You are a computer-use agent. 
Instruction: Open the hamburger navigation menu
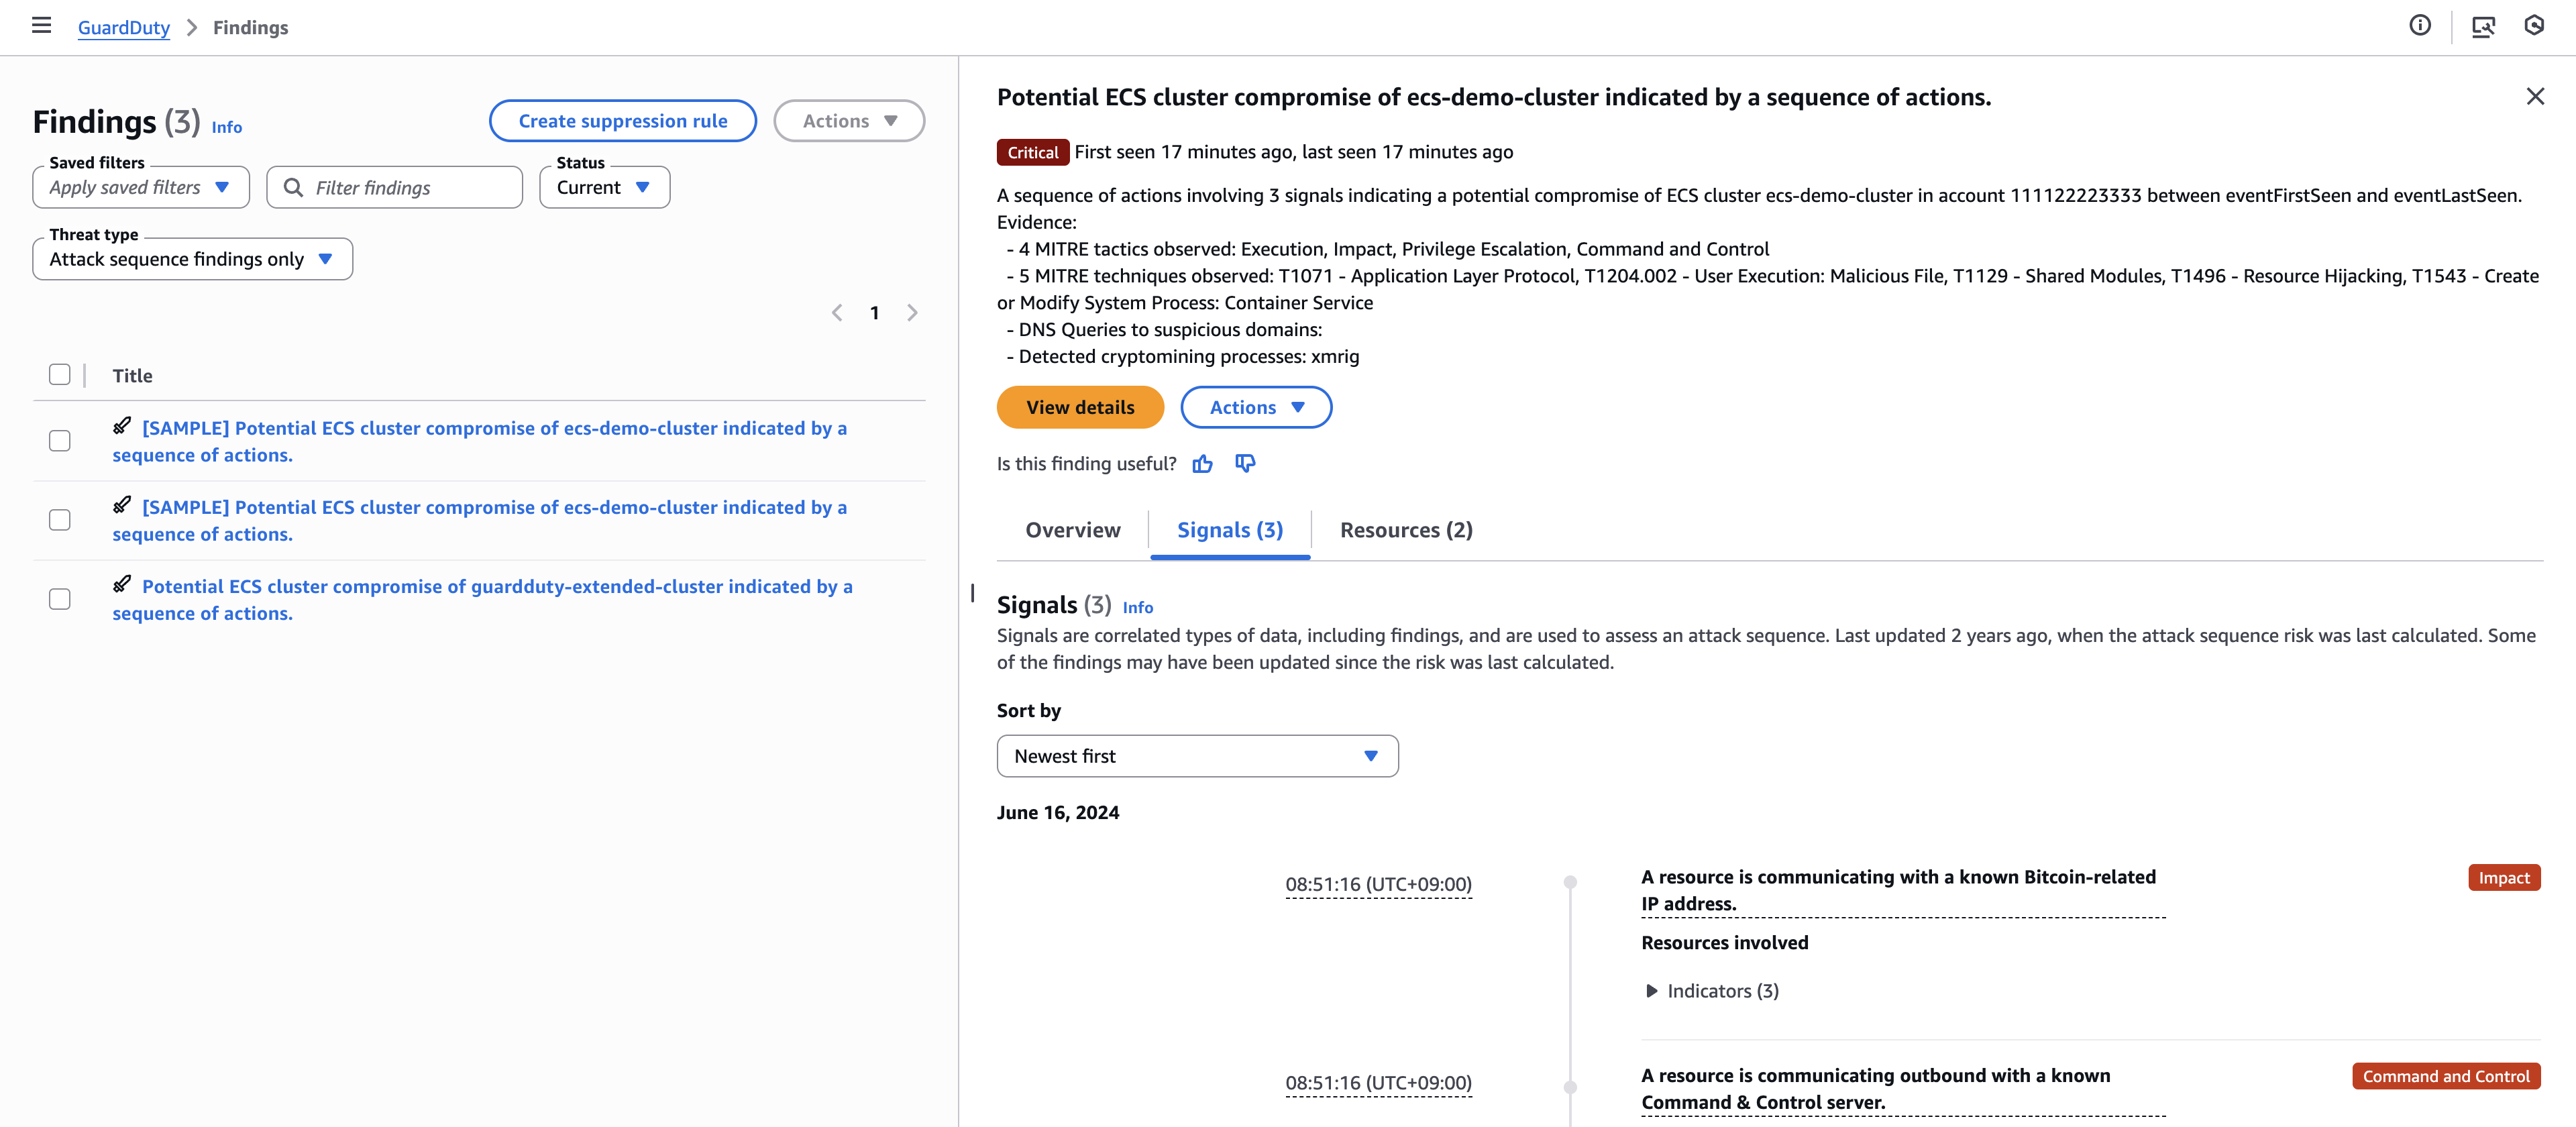pyautogui.click(x=41, y=26)
